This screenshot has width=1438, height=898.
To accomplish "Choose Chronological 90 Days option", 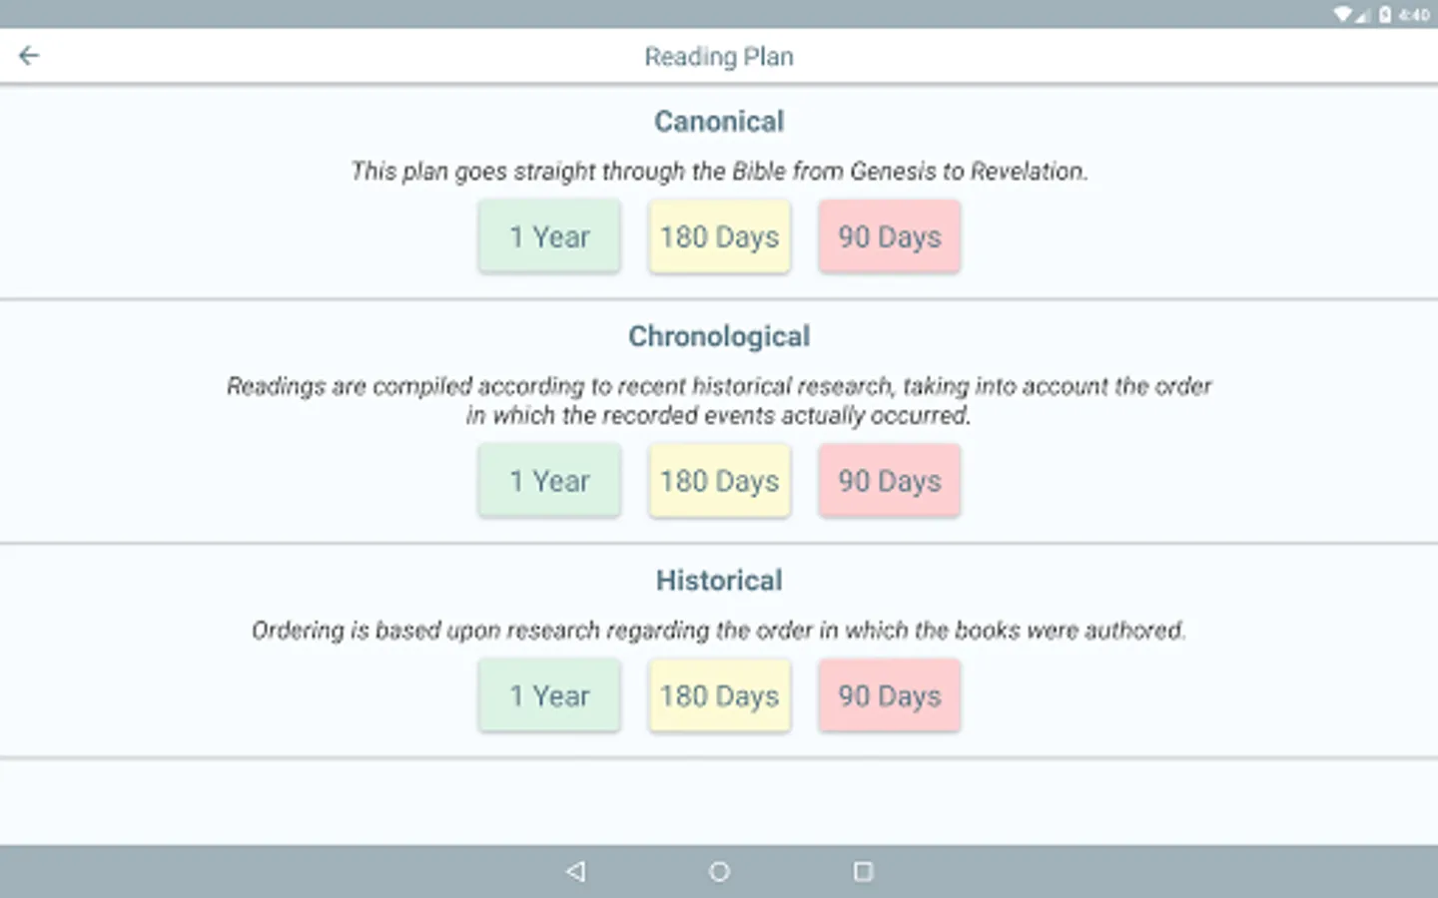I will coord(889,481).
